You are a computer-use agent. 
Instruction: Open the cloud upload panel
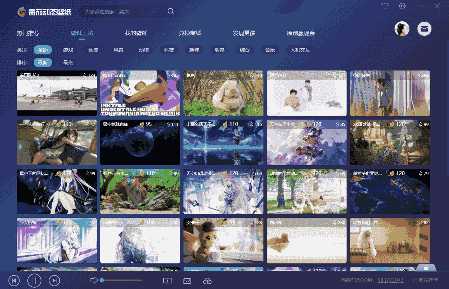(x=207, y=281)
